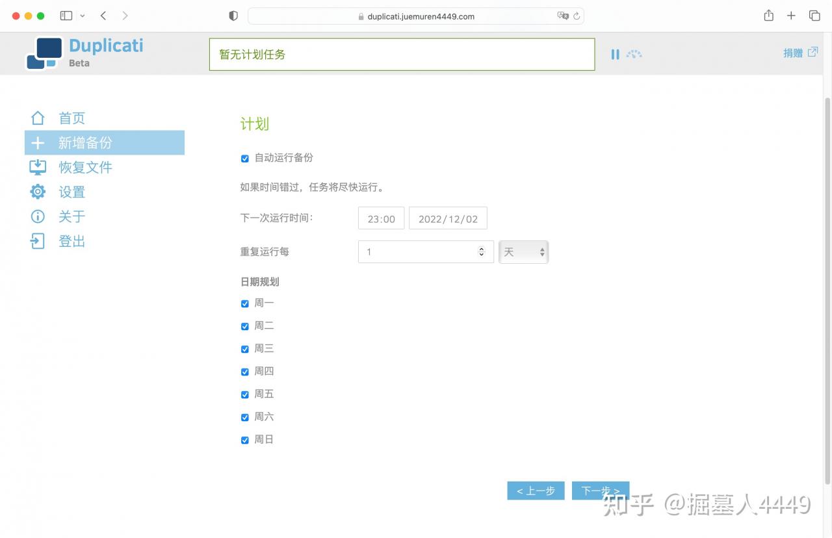Uncheck the 周四 checkbox
This screenshot has width=832, height=538.
click(x=245, y=372)
